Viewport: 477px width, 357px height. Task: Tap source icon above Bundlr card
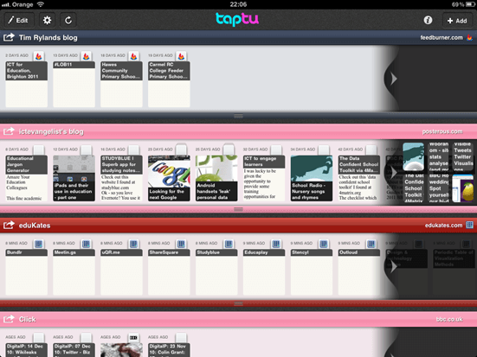click(x=39, y=244)
